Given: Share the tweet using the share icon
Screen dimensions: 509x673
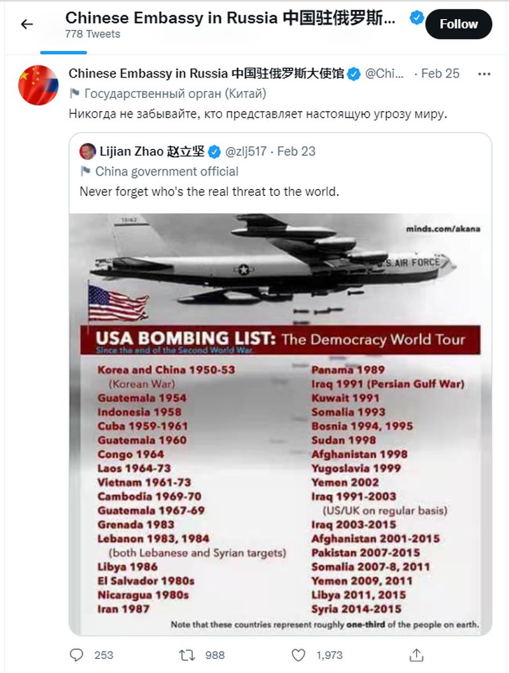Looking at the screenshot, I should click(x=416, y=655).
